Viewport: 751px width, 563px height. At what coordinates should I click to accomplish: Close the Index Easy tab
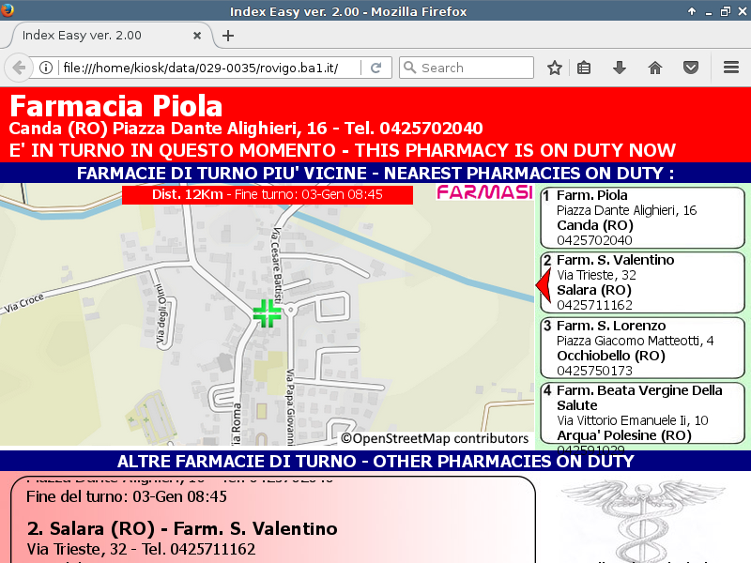pos(196,36)
